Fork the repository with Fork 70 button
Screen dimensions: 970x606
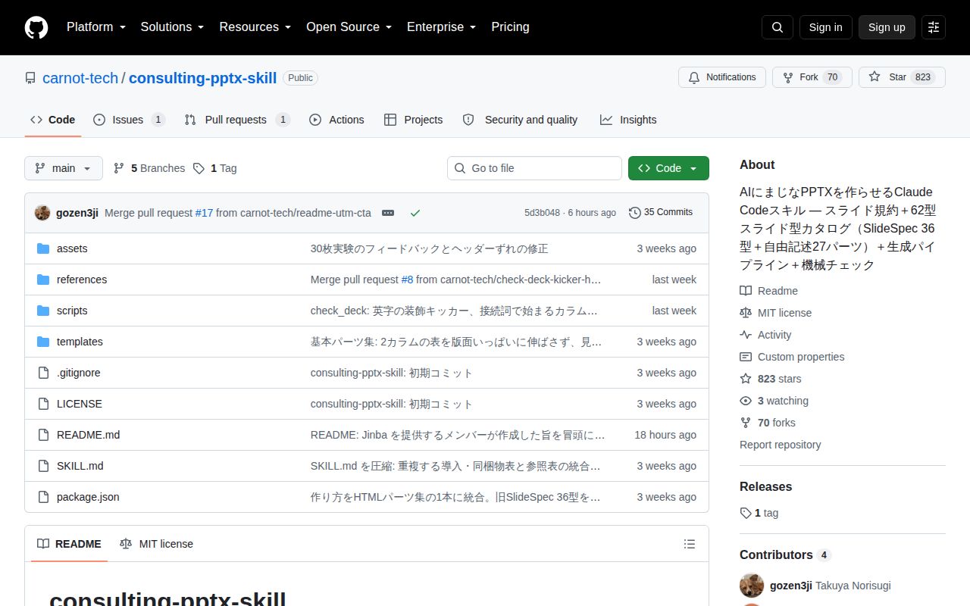[x=812, y=77]
